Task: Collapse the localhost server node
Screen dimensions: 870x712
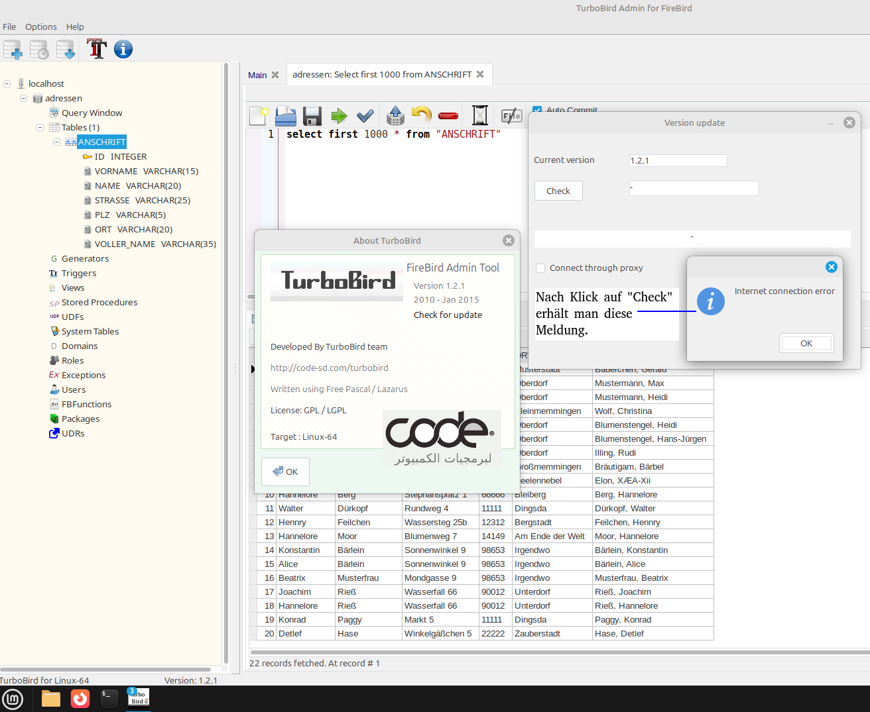Action: click(7, 84)
